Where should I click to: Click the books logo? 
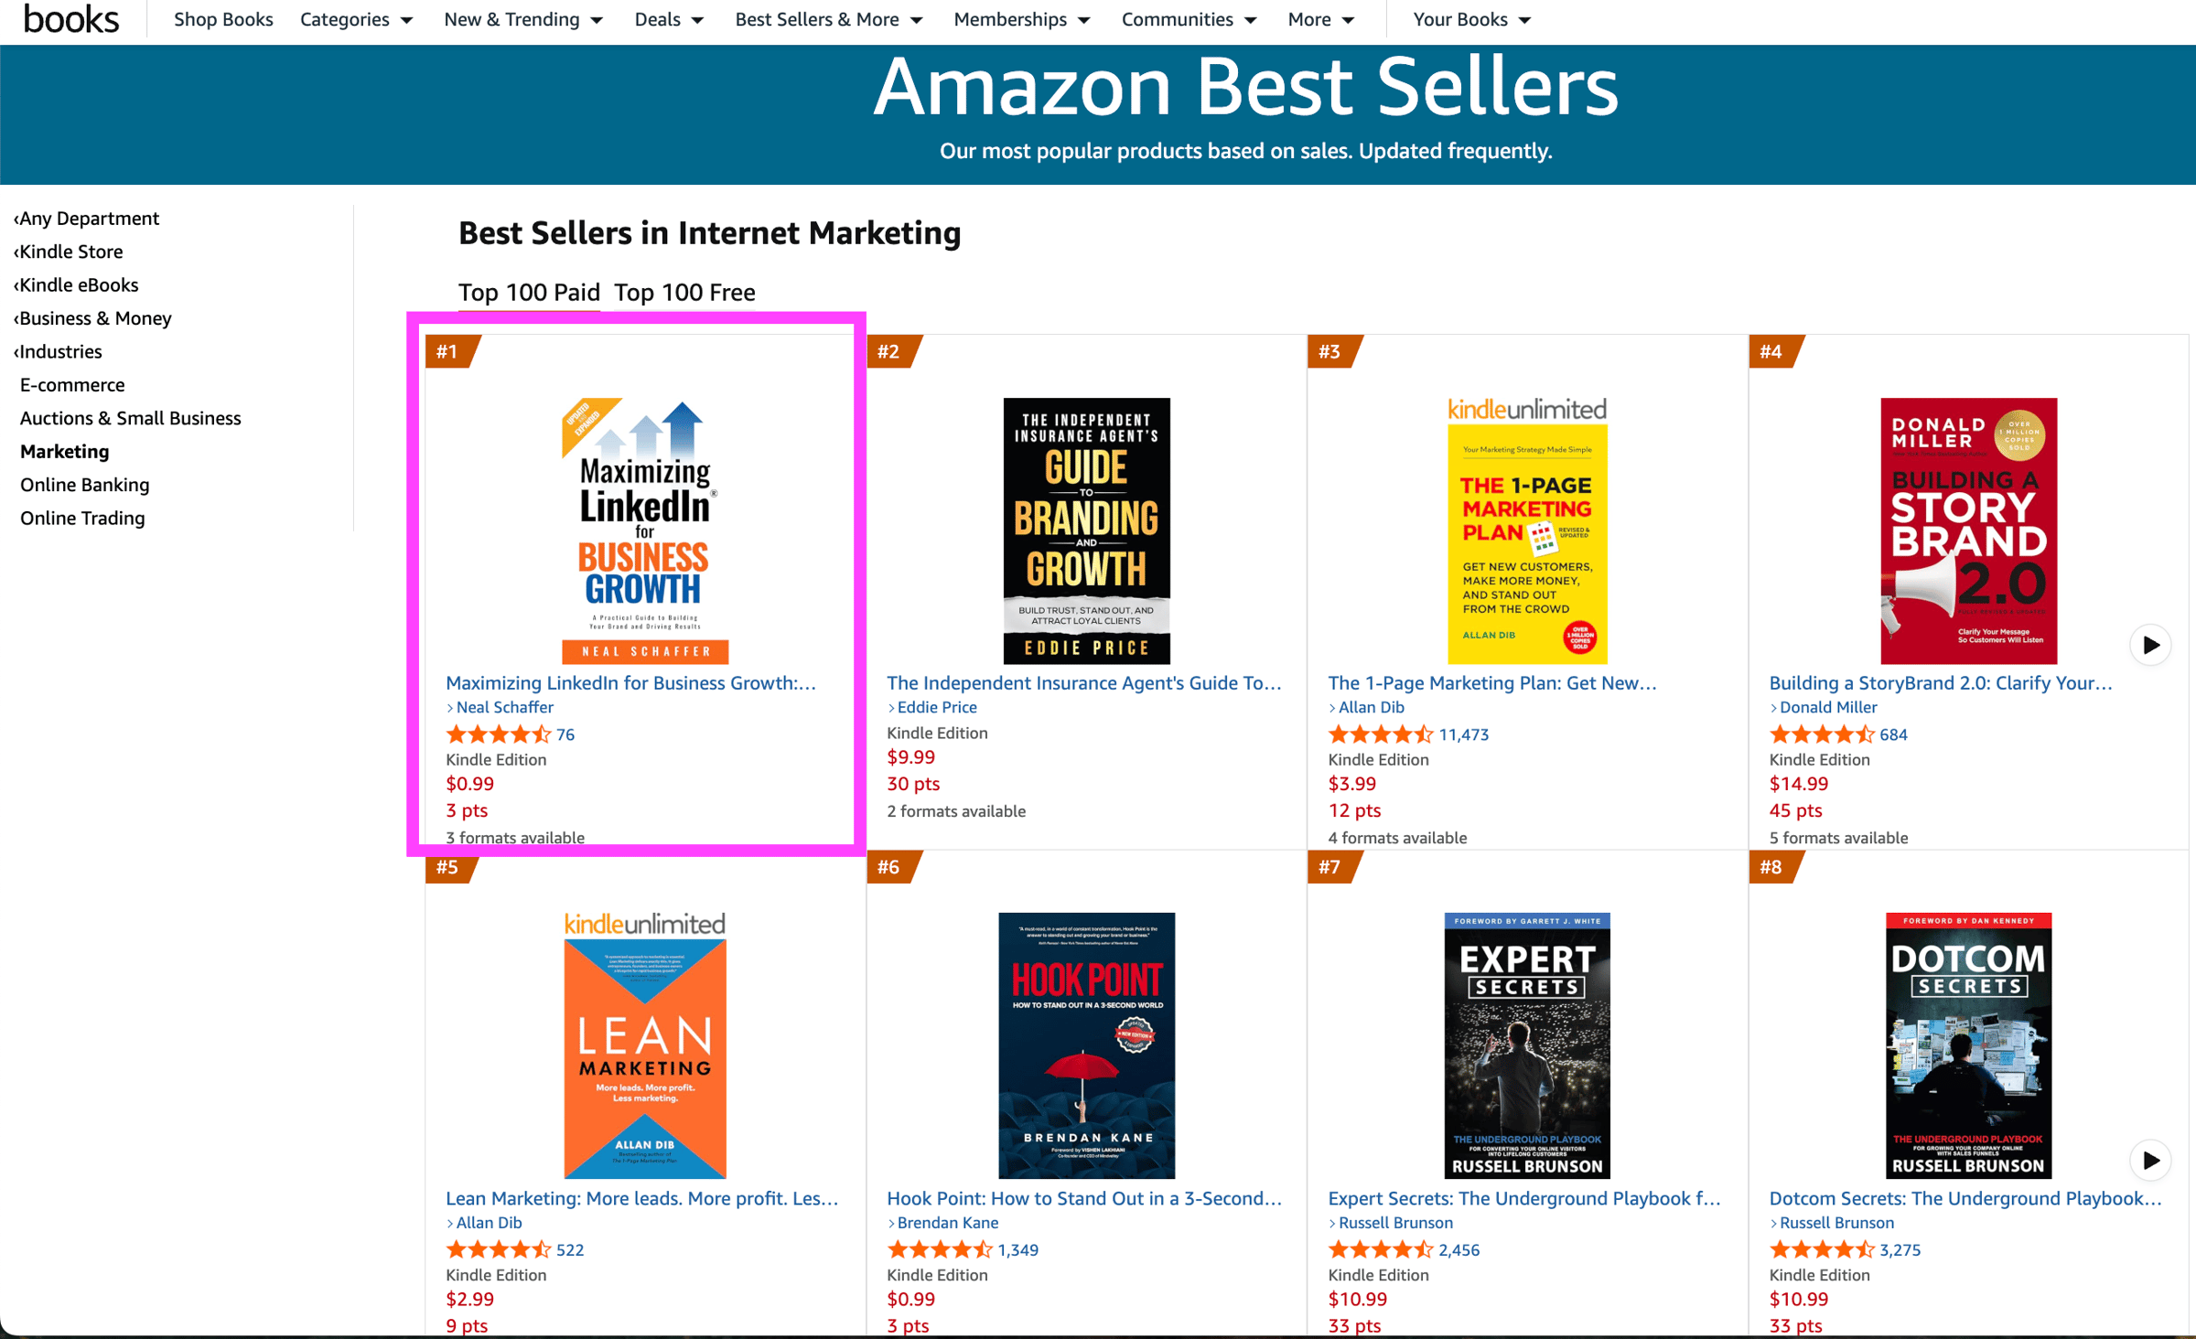click(x=71, y=19)
